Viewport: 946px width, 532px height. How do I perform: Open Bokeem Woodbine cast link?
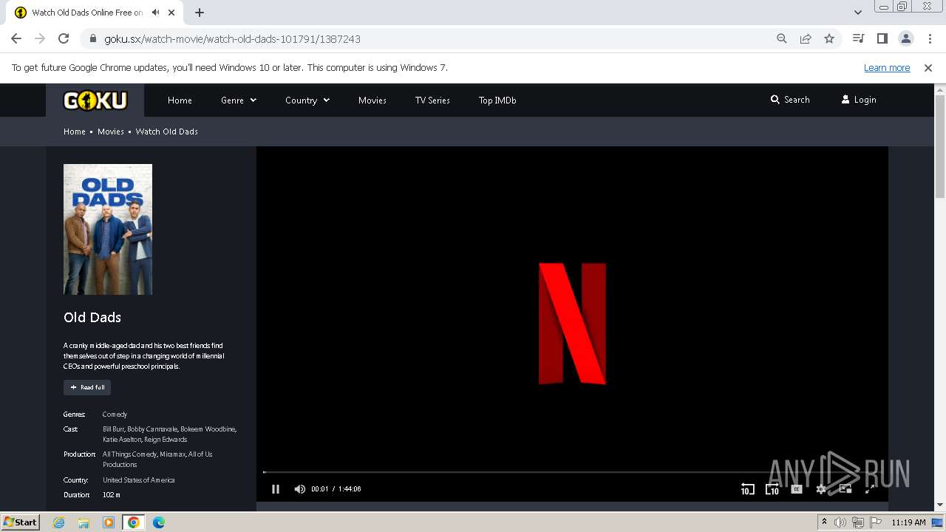208,429
